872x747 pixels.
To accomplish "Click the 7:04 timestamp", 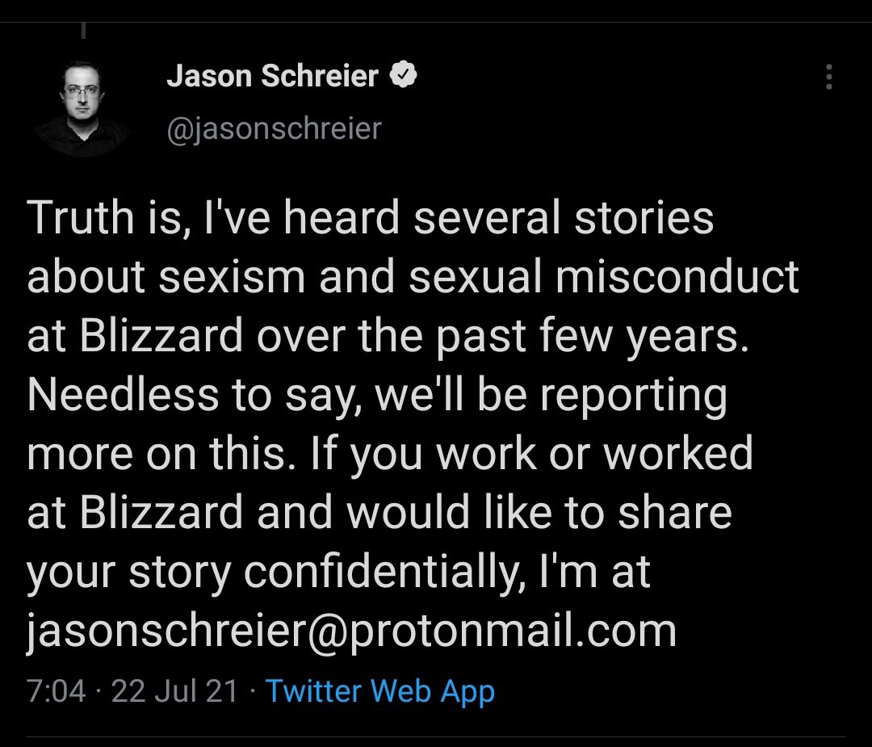I will point(56,691).
